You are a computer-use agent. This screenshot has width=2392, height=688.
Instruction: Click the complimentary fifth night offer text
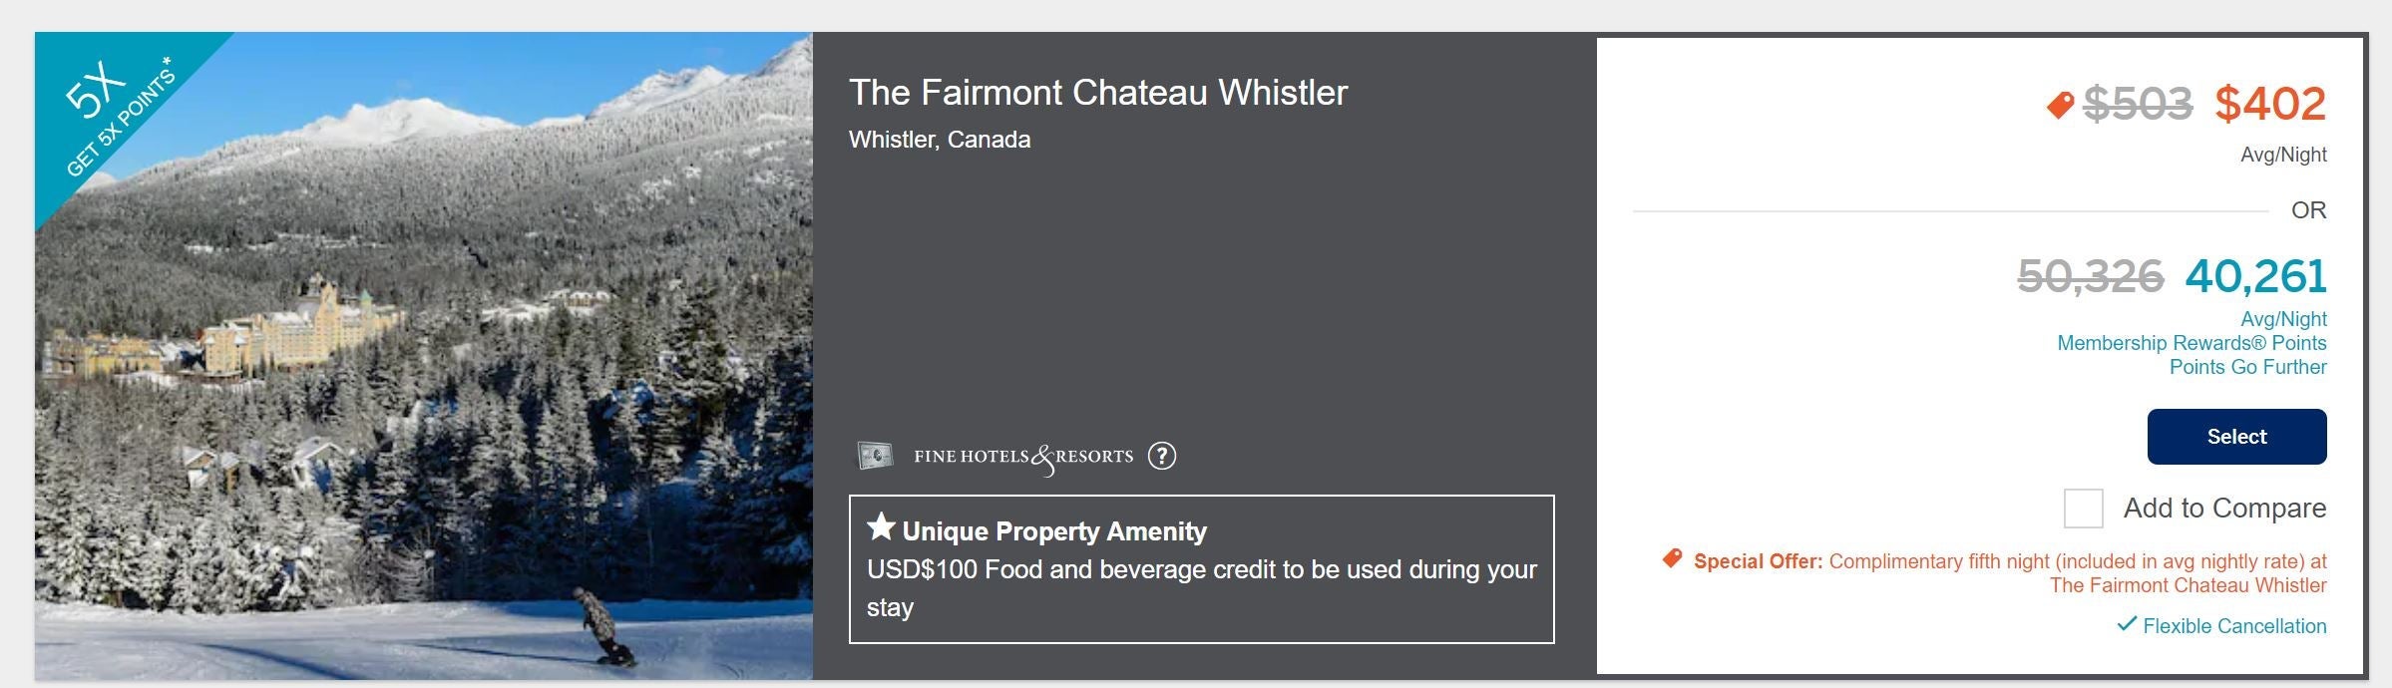point(2077,562)
